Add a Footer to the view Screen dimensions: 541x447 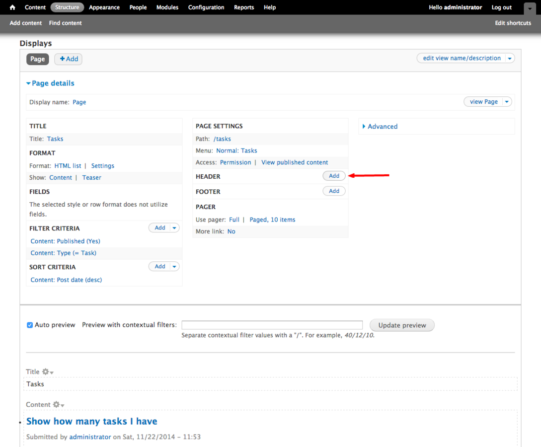pos(334,191)
